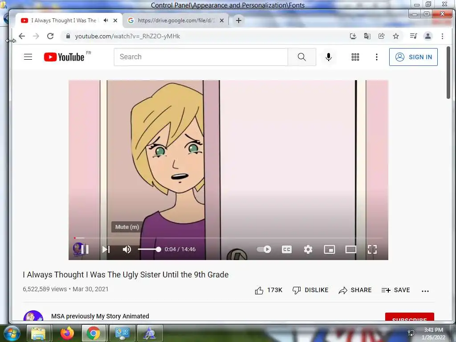
Task: Like the video with 173K likes
Action: (x=269, y=290)
